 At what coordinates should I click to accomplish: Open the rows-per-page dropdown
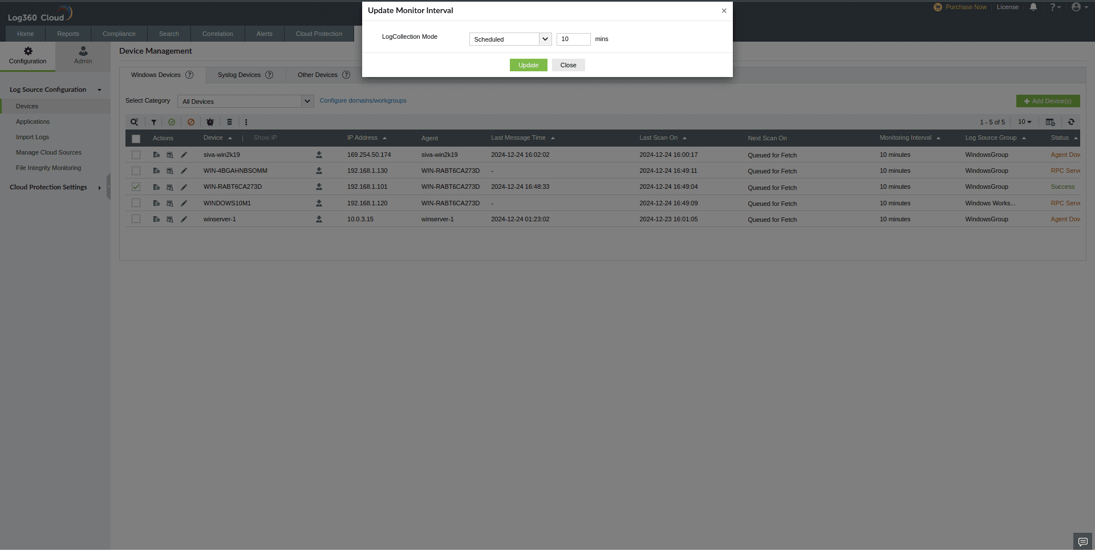point(1025,122)
